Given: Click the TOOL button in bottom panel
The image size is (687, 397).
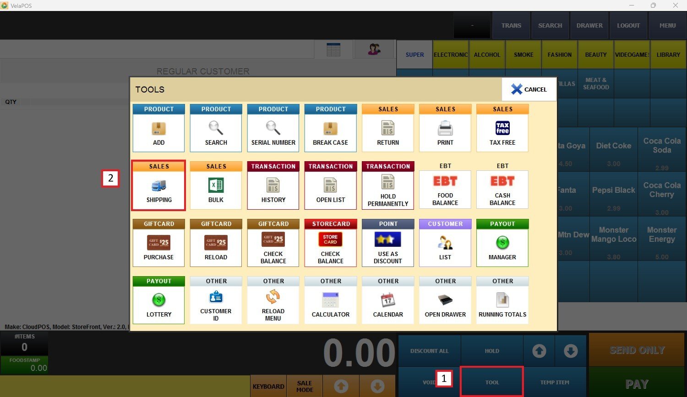Looking at the screenshot, I should click(x=492, y=382).
